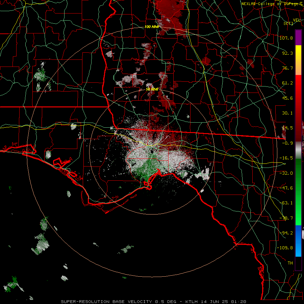304x304 pixels.
Task: Click the VEL legend title
Action: [x=297, y=20]
